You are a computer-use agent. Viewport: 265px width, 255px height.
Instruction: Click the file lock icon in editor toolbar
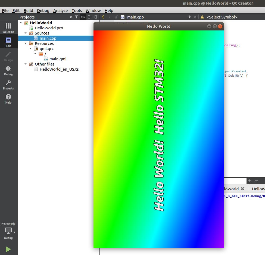click(x=116, y=17)
